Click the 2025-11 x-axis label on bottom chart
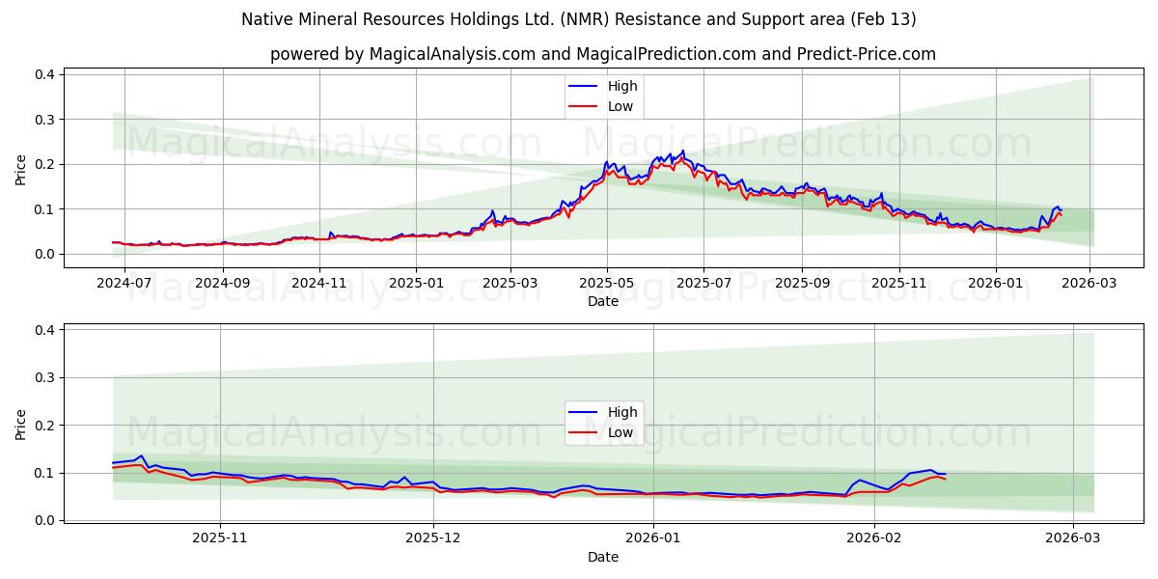This screenshot has width=1158, height=579. (220, 539)
